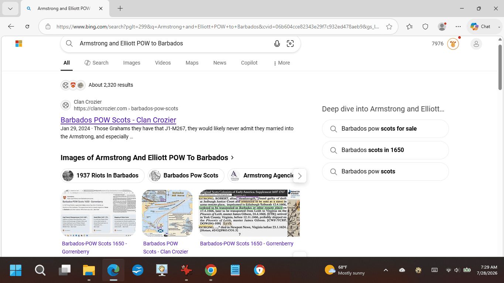Image resolution: width=504 pixels, height=283 pixels.
Task: Select the Barbados Pow Scots image chip
Action: (x=186, y=176)
